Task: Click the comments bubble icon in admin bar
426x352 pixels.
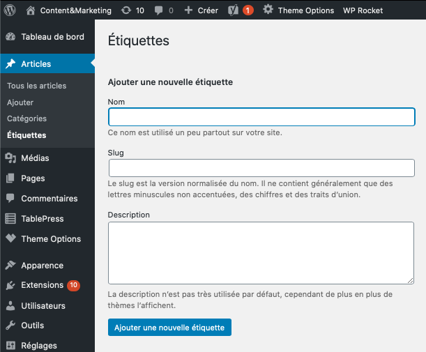Action: point(158,10)
